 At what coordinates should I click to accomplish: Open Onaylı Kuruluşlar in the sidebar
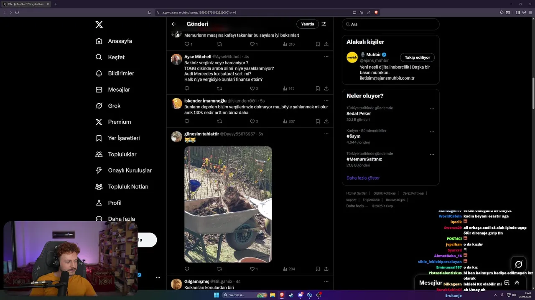[x=123, y=170]
